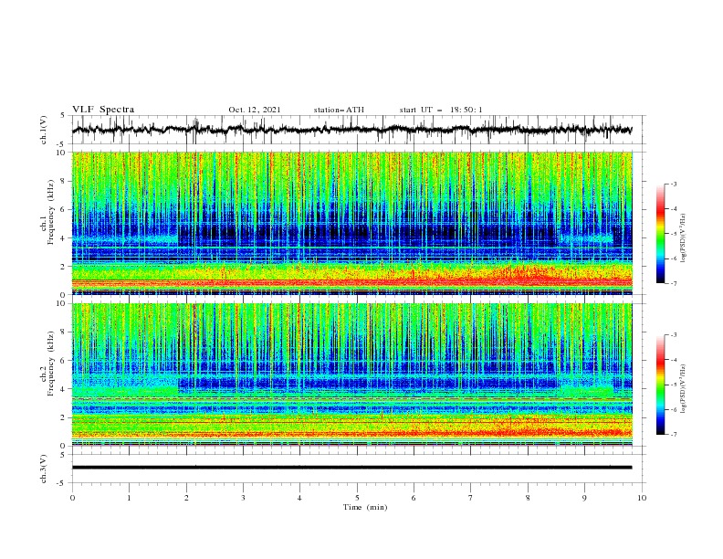Click the "-3" label on ch.1 color bar
This screenshot has width=723, height=559.
coord(674,184)
